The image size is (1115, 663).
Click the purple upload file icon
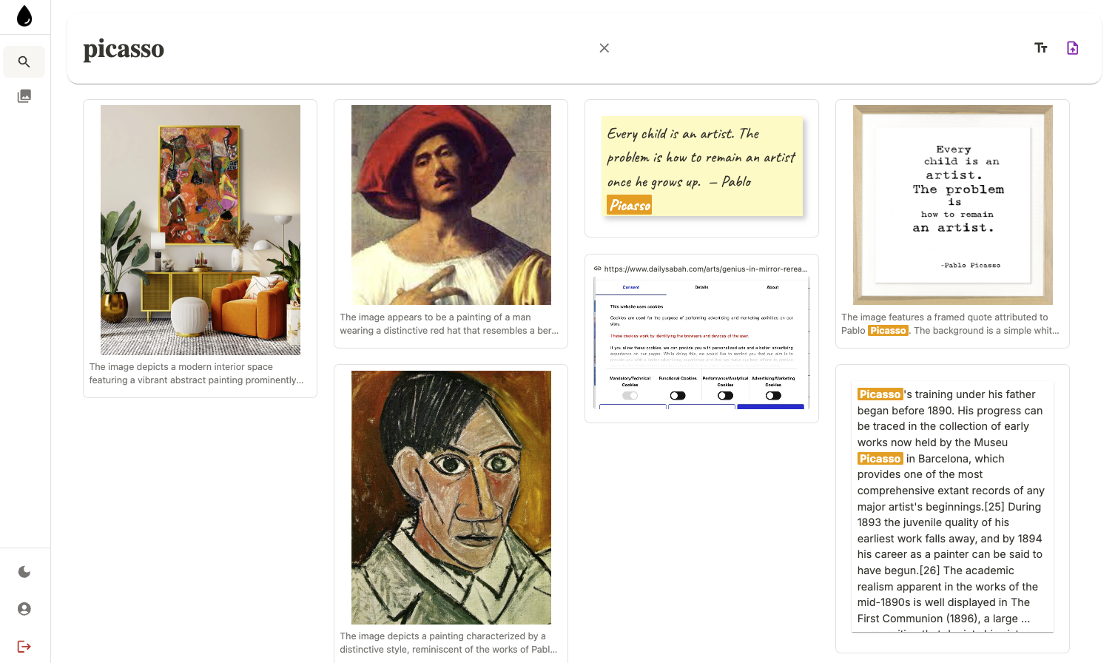tap(1073, 48)
